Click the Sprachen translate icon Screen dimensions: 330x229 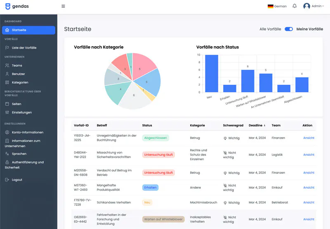pyautogui.click(x=7, y=154)
